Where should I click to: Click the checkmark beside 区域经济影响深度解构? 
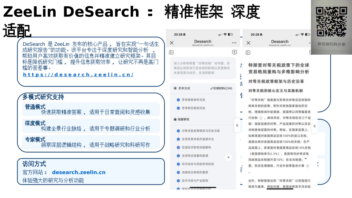[178, 147]
